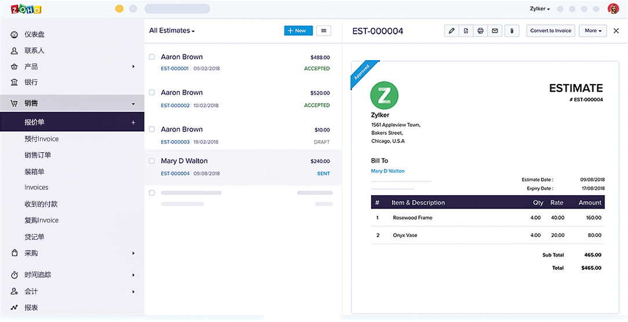Click the DRAFT status on EST-000003 row

click(x=322, y=142)
